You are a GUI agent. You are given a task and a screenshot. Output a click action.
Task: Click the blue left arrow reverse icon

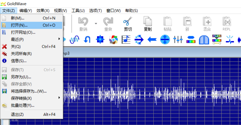click(x=152, y=40)
